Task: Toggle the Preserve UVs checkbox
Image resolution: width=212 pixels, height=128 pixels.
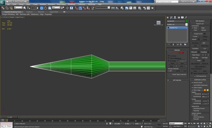Action: tap(193, 34)
